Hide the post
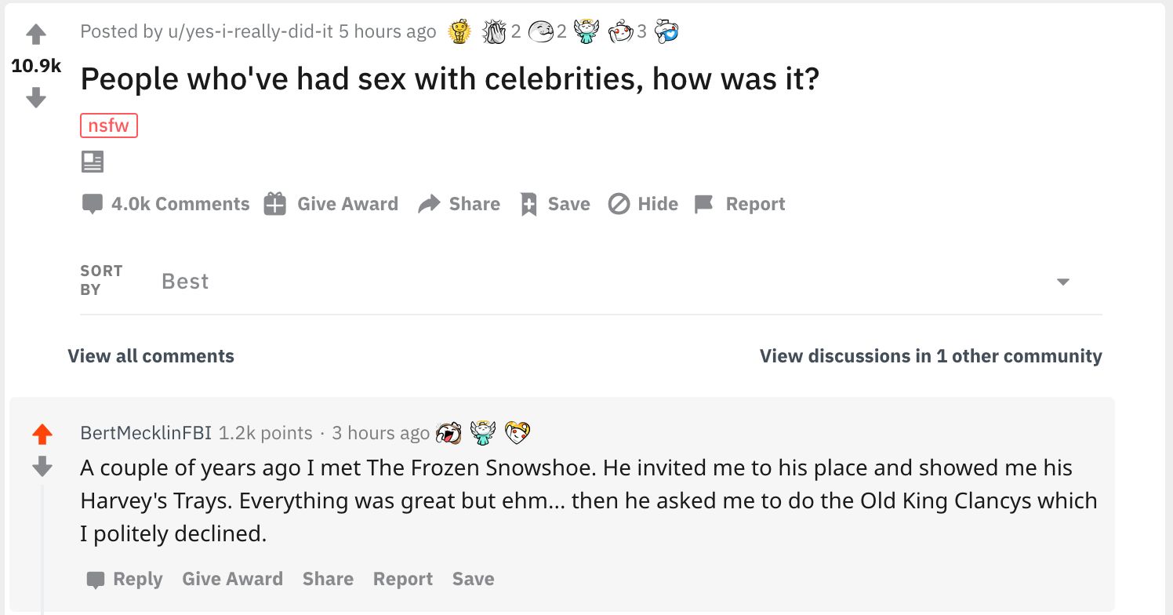The image size is (1173, 615). pyautogui.click(x=642, y=204)
